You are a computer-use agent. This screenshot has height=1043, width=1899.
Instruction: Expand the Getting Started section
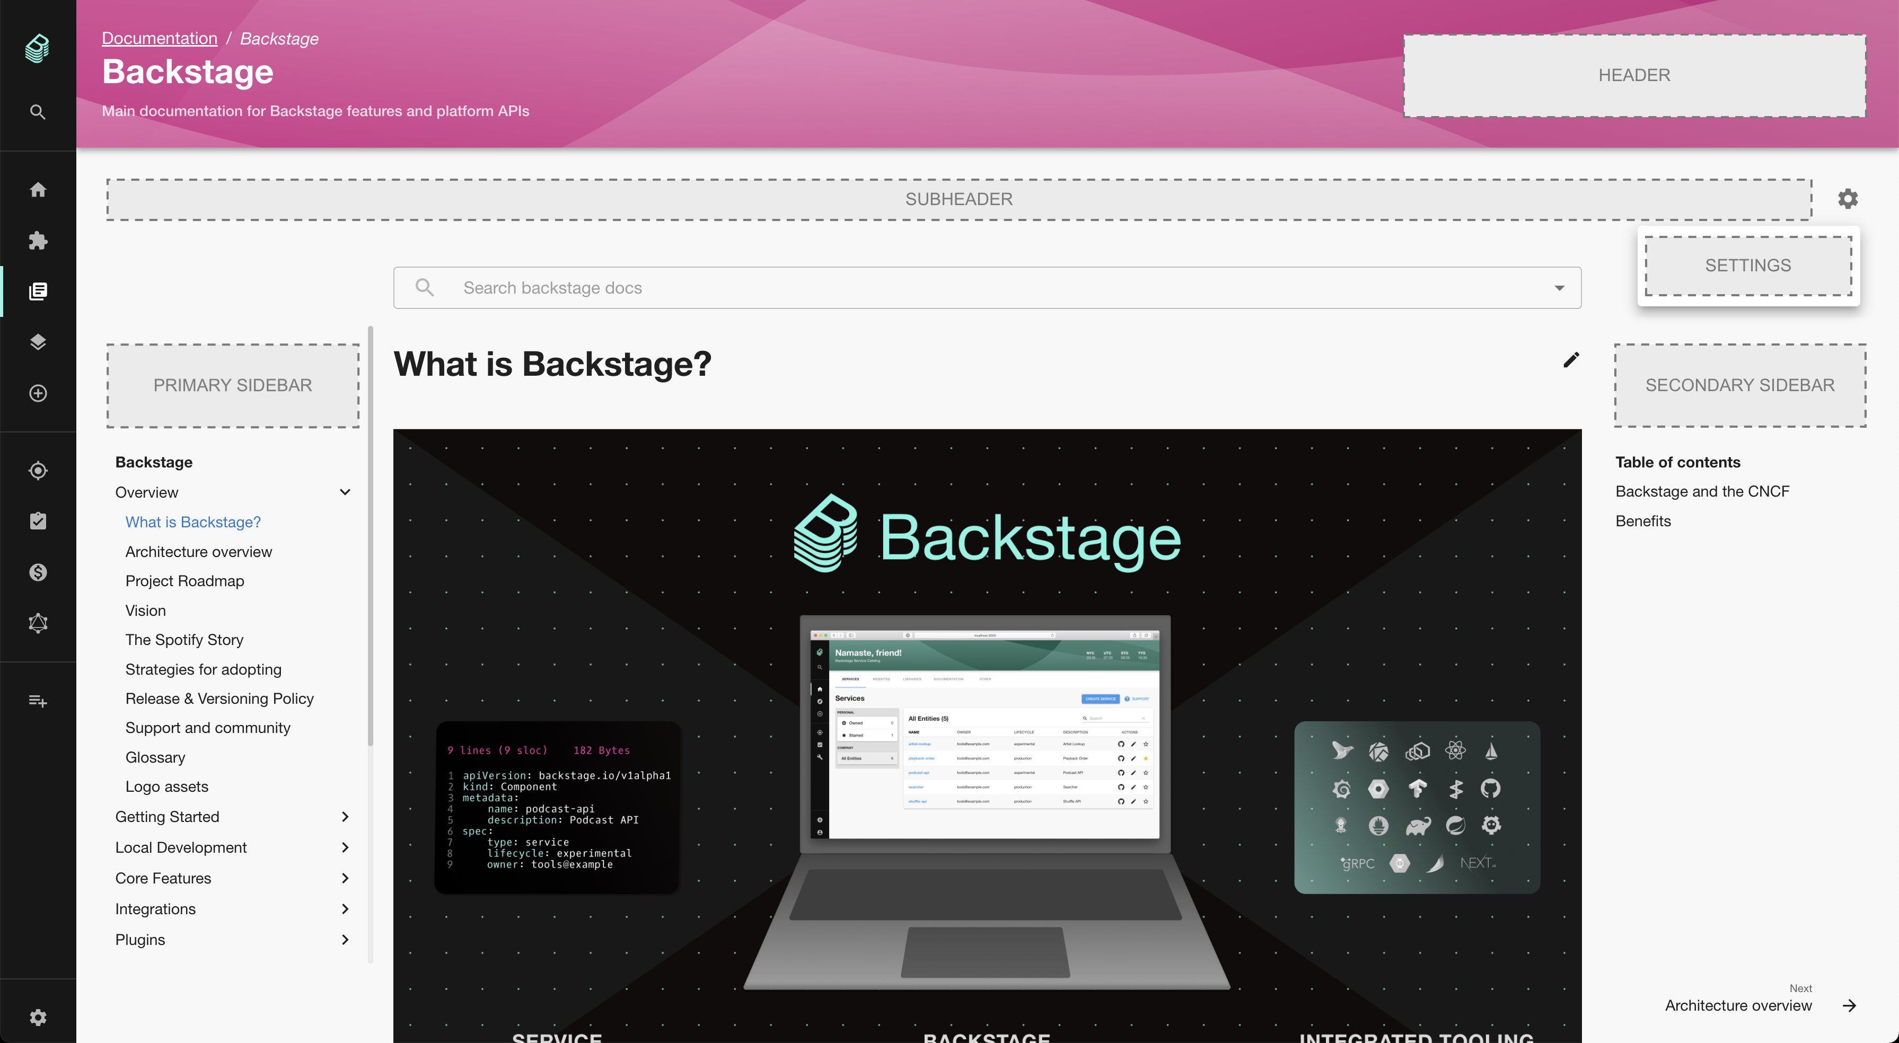[344, 817]
